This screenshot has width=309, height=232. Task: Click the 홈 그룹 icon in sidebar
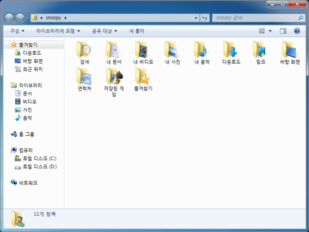pyautogui.click(x=14, y=134)
